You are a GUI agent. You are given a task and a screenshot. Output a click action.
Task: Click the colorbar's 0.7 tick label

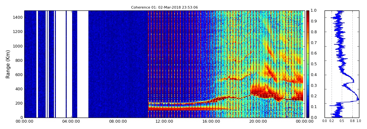pyautogui.click(x=314, y=42)
